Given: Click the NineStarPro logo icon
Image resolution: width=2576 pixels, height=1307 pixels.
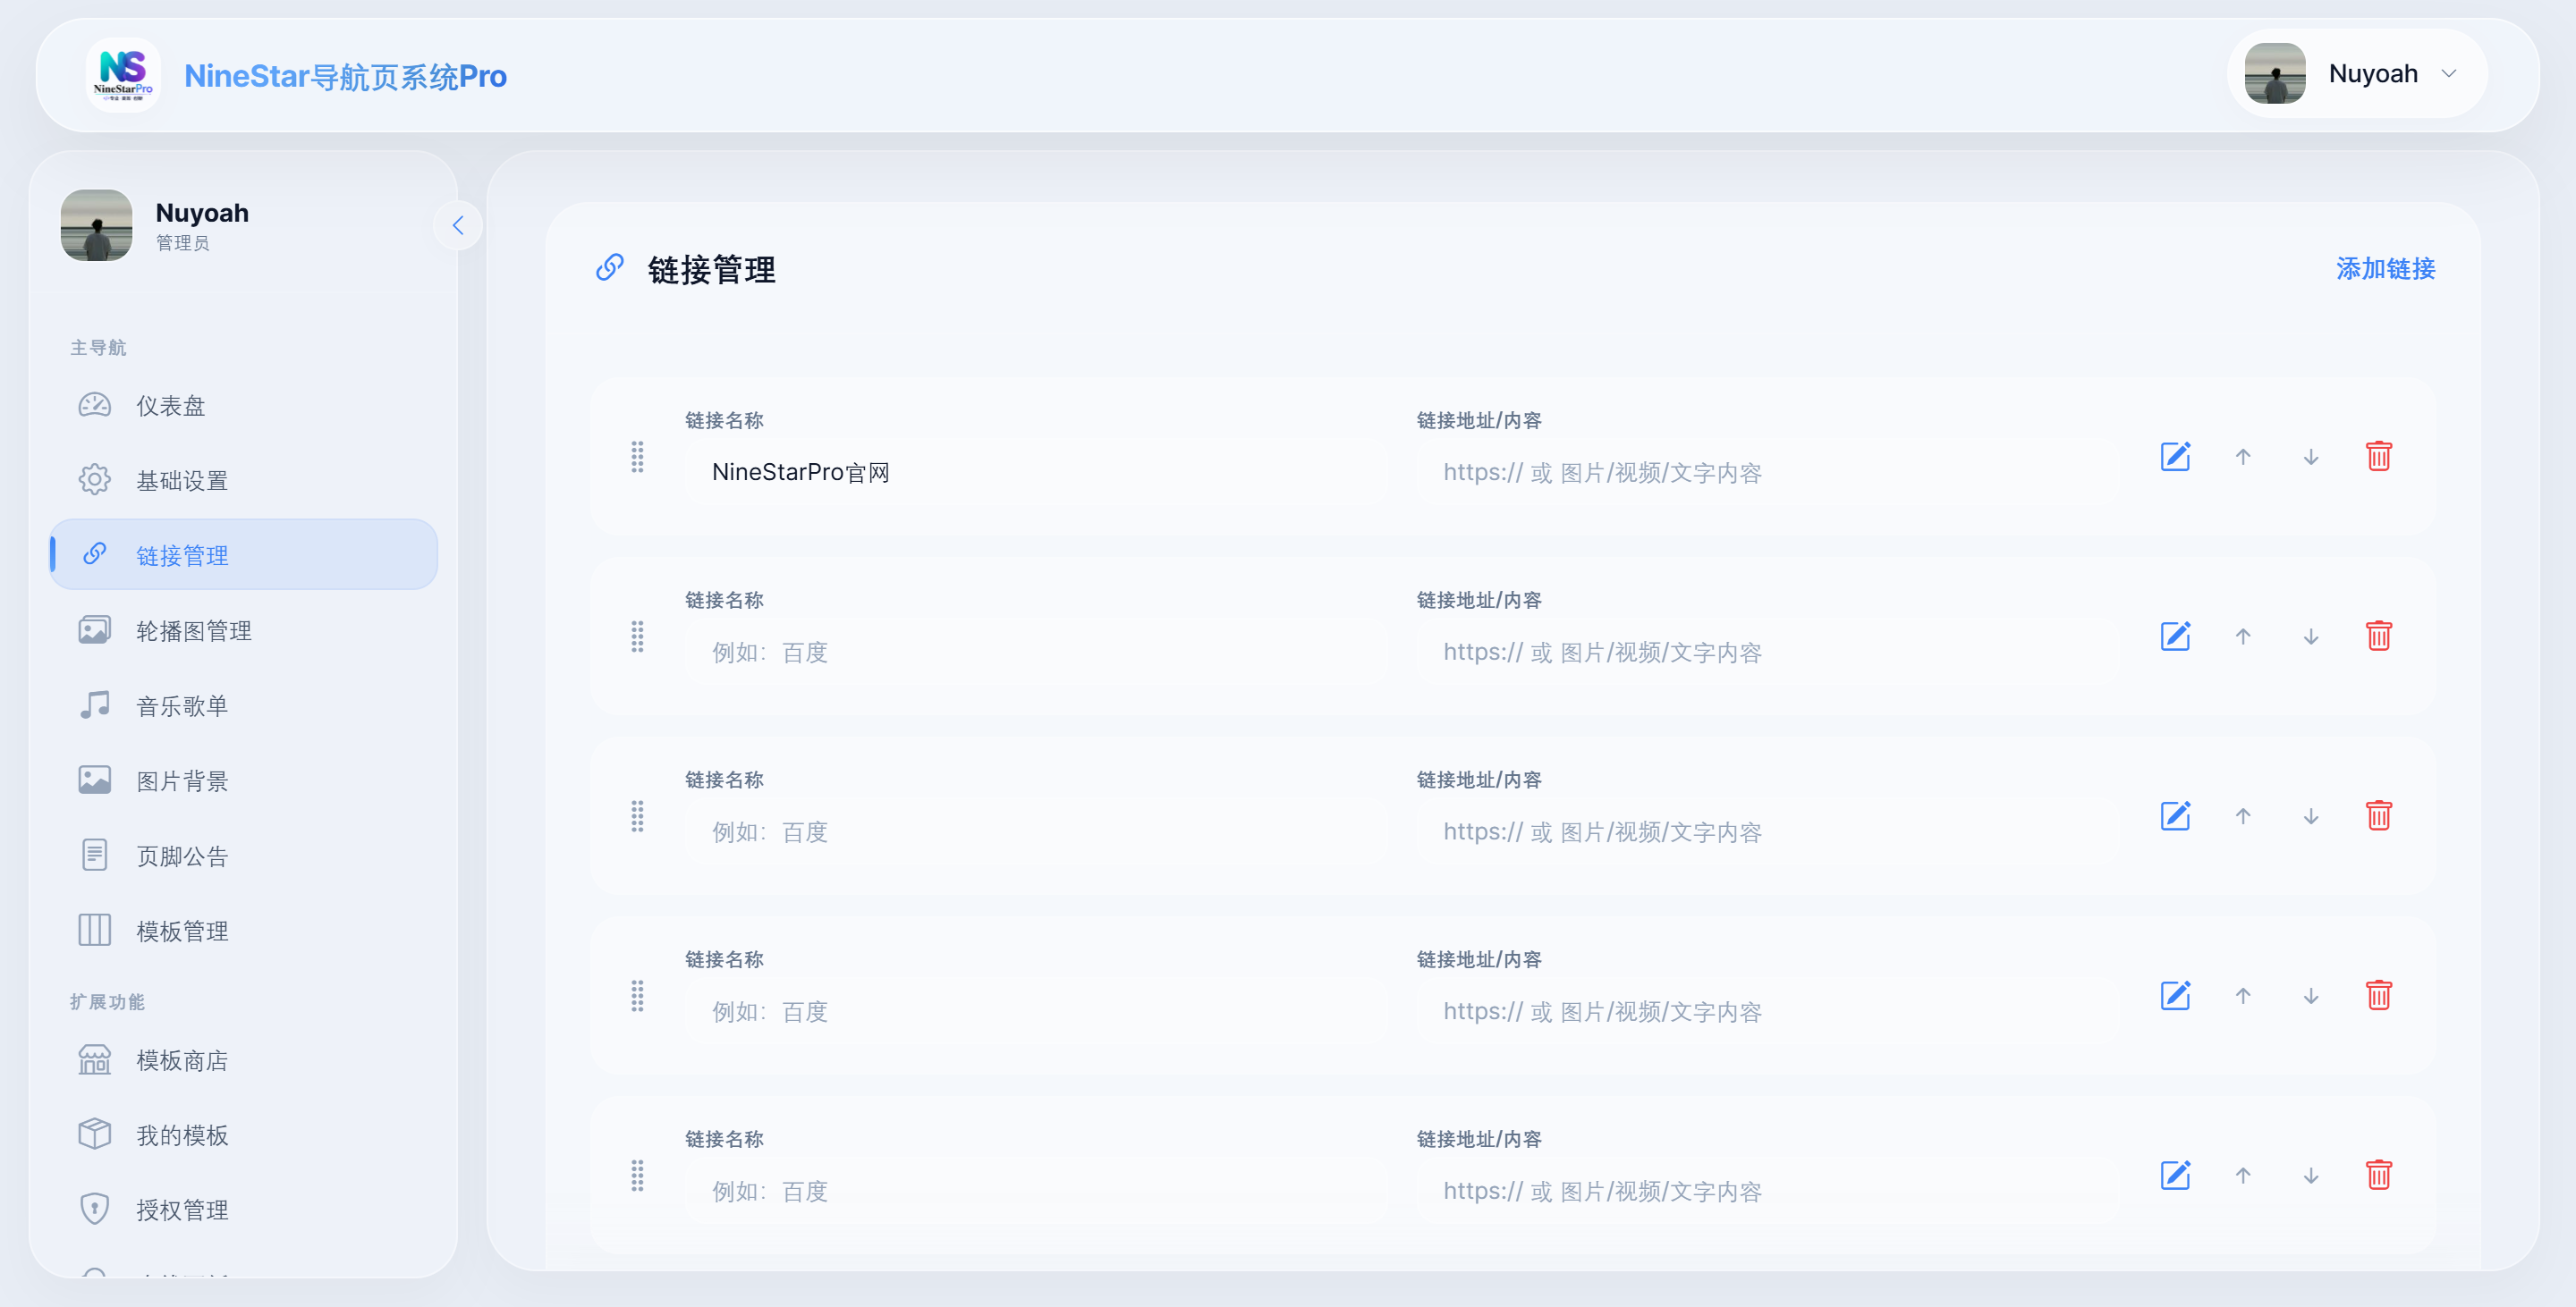Looking at the screenshot, I should point(123,75).
